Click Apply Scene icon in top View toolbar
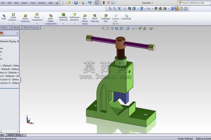This screenshot has height=140, width=211. tap(160, 9)
